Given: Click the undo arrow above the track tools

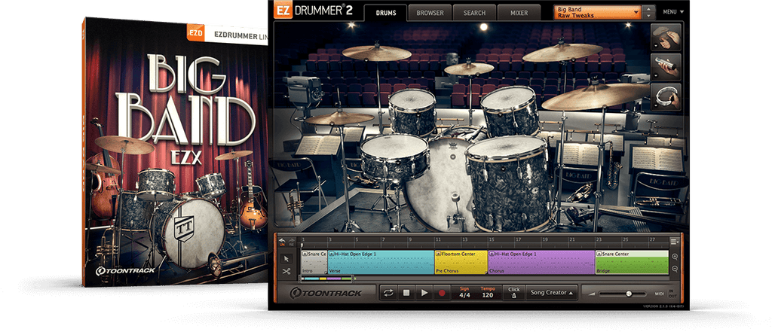Looking at the screenshot, I should click(282, 240).
